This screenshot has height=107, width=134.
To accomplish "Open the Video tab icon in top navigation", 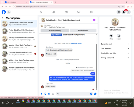I will 66,12.
